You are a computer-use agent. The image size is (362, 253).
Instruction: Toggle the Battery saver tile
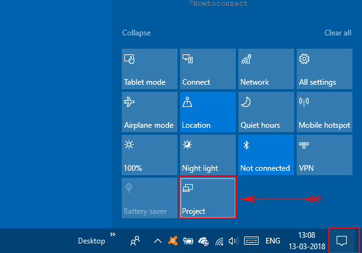pos(150,198)
